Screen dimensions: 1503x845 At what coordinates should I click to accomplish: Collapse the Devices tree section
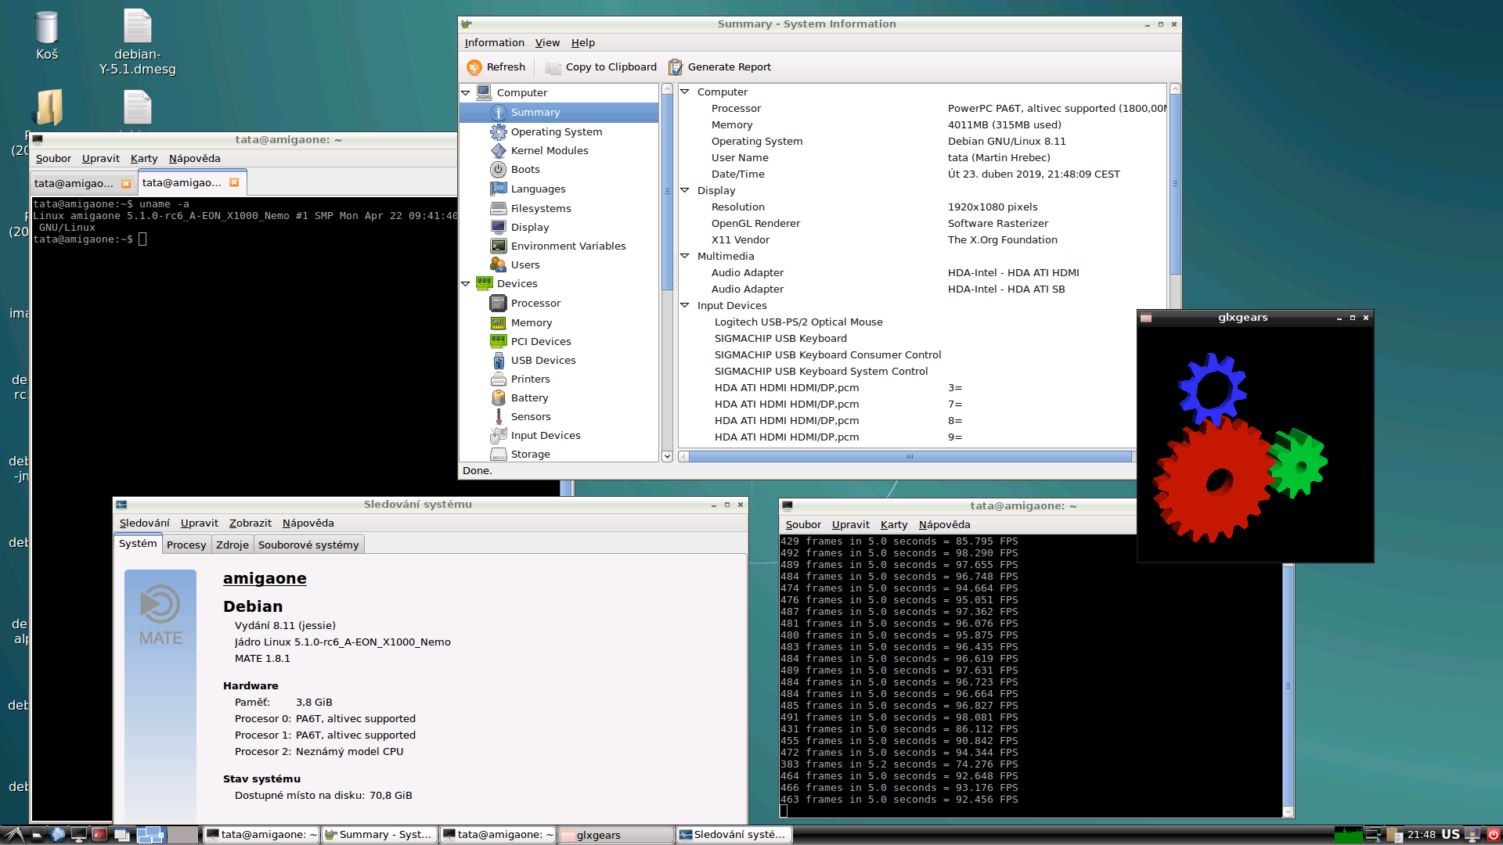coord(466,284)
